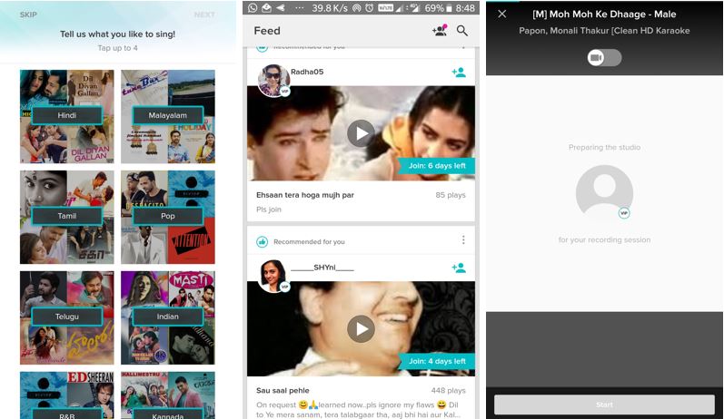
Task: Tap the battery indicator in status bar
Action: [449, 8]
